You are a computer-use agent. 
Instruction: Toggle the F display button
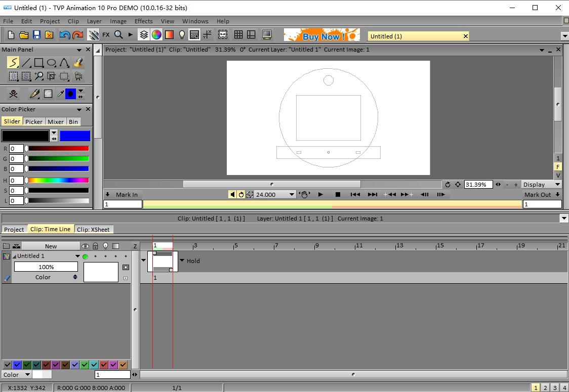pyautogui.click(x=558, y=167)
